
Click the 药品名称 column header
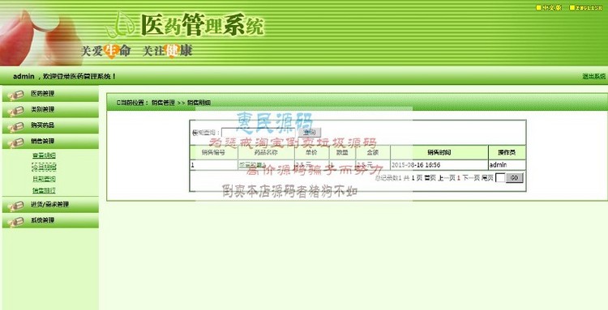(266, 152)
